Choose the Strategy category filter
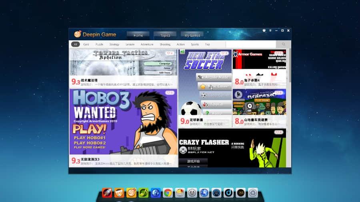 (114, 44)
